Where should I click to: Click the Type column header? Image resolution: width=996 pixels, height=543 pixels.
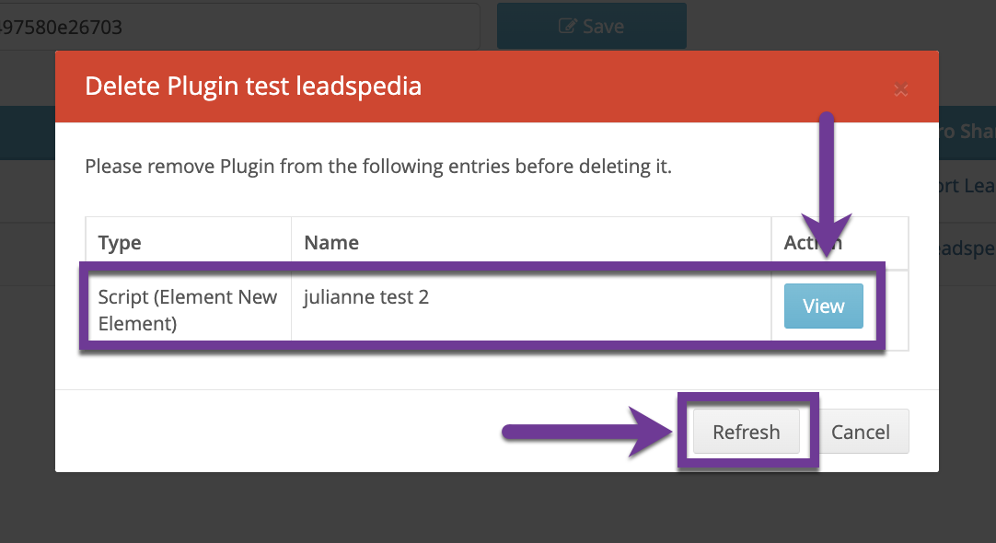tap(120, 243)
